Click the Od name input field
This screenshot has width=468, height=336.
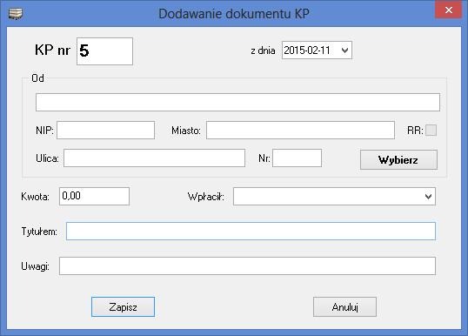(x=237, y=102)
